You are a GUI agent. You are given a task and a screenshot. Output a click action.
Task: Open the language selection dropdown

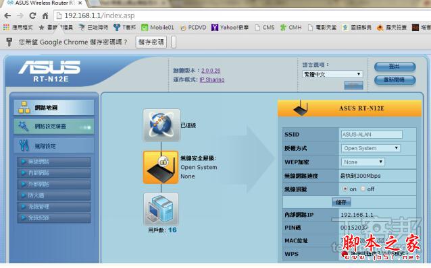[332, 74]
